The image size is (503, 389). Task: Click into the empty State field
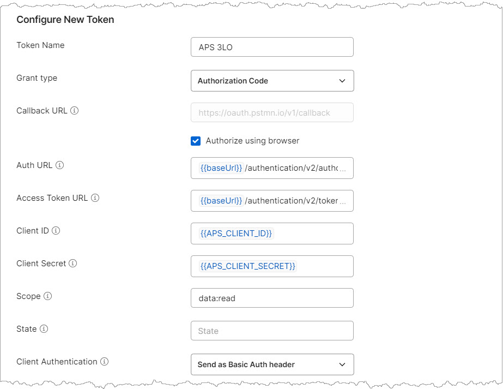click(x=272, y=331)
